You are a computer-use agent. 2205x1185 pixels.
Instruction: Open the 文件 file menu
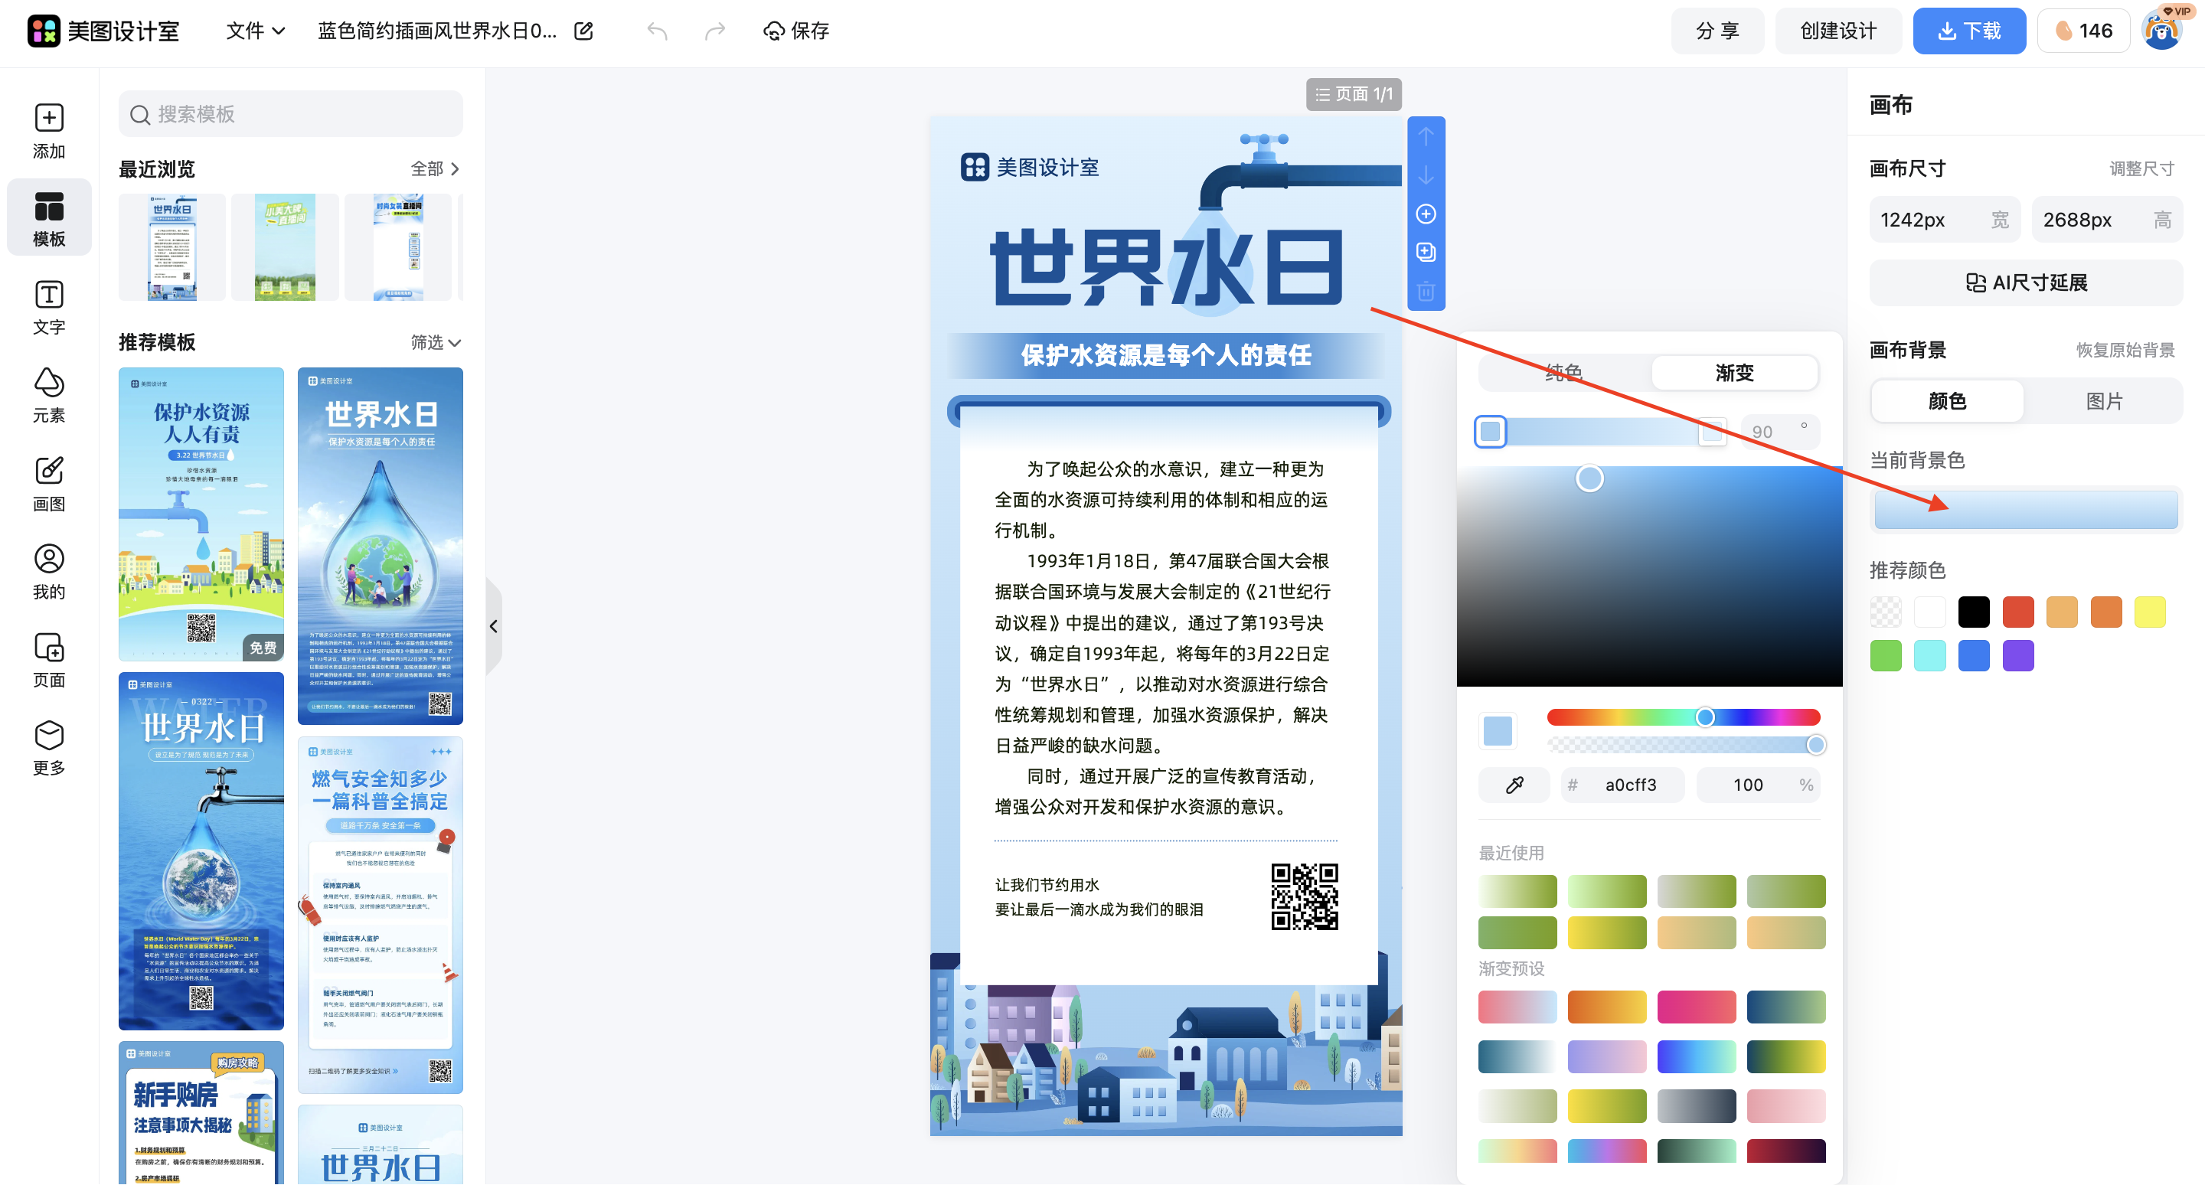pyautogui.click(x=253, y=30)
